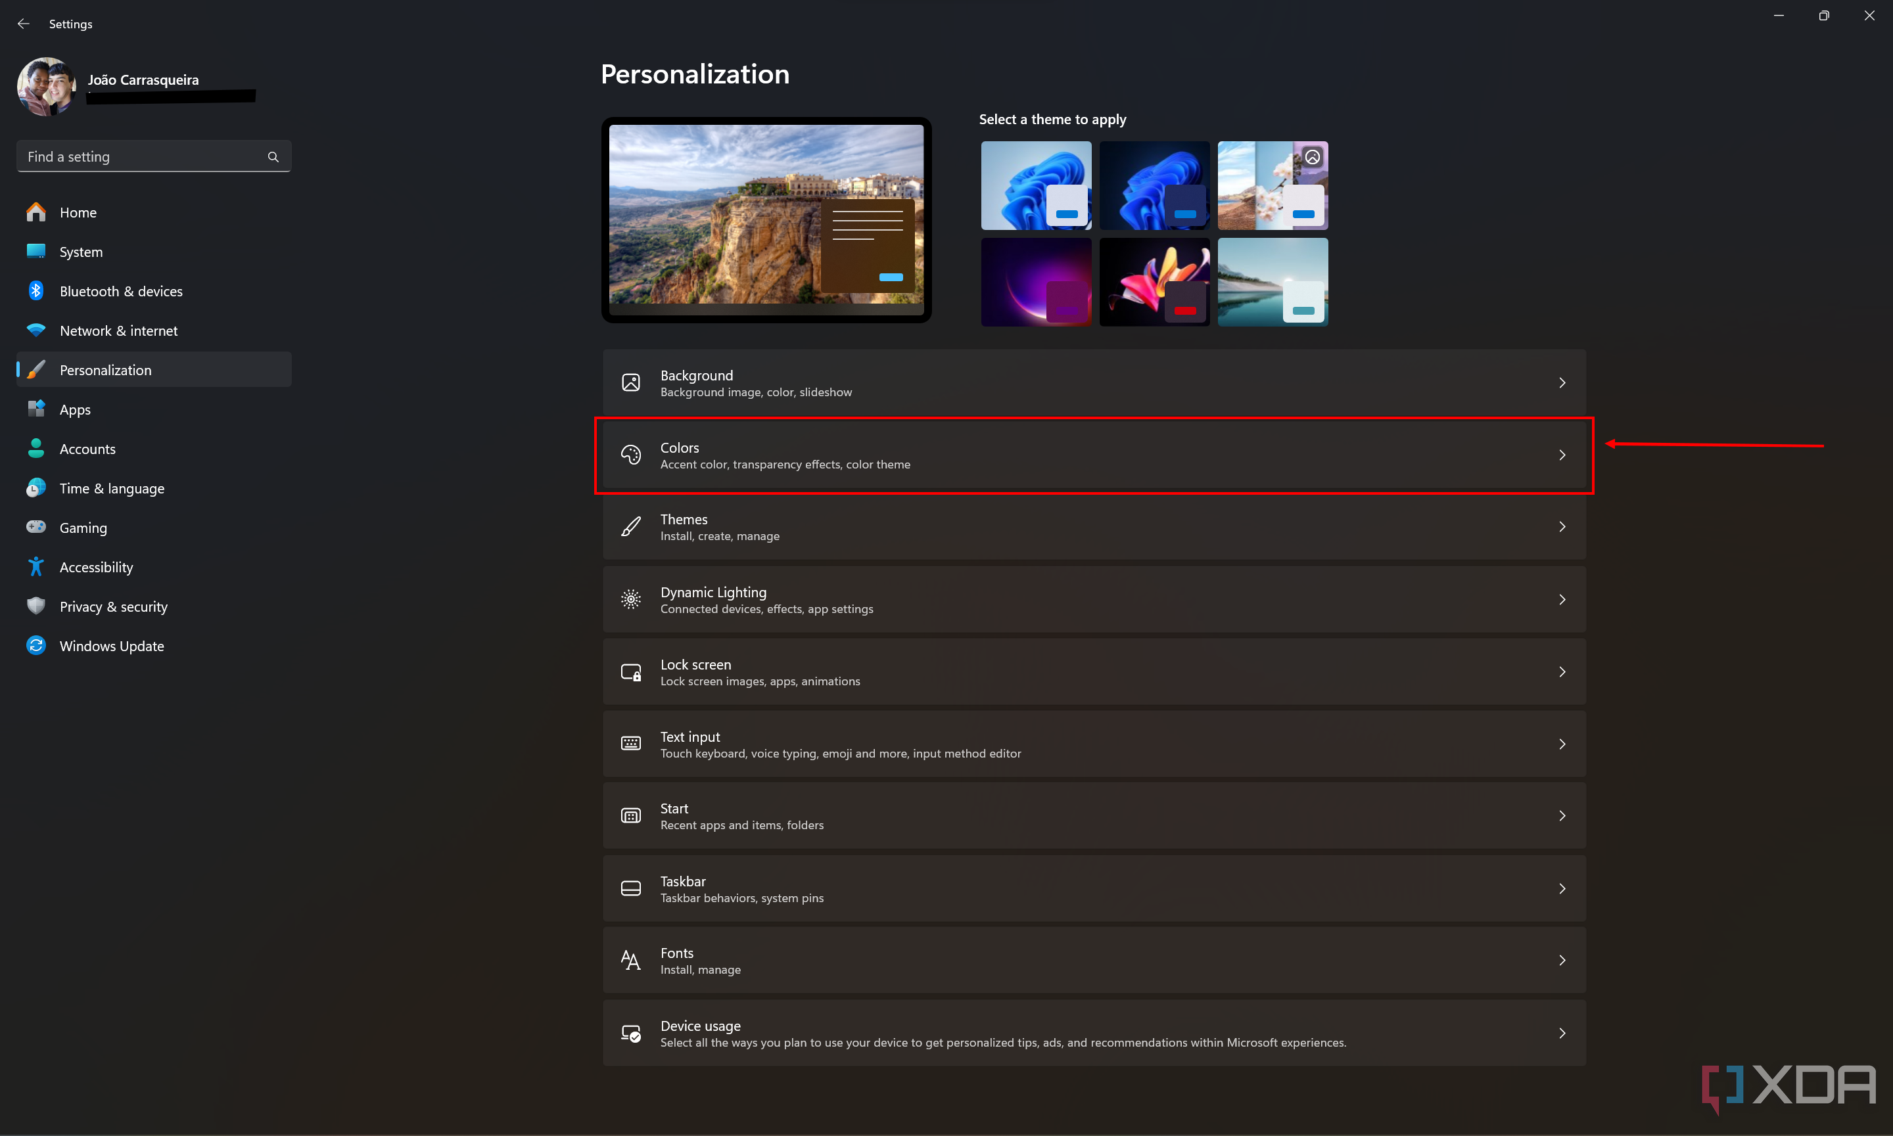Expand the Background settings chevron

[1562, 383]
